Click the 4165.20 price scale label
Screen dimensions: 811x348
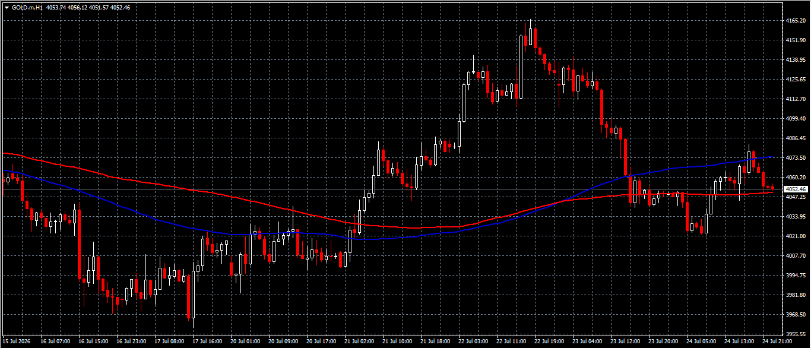pos(795,20)
